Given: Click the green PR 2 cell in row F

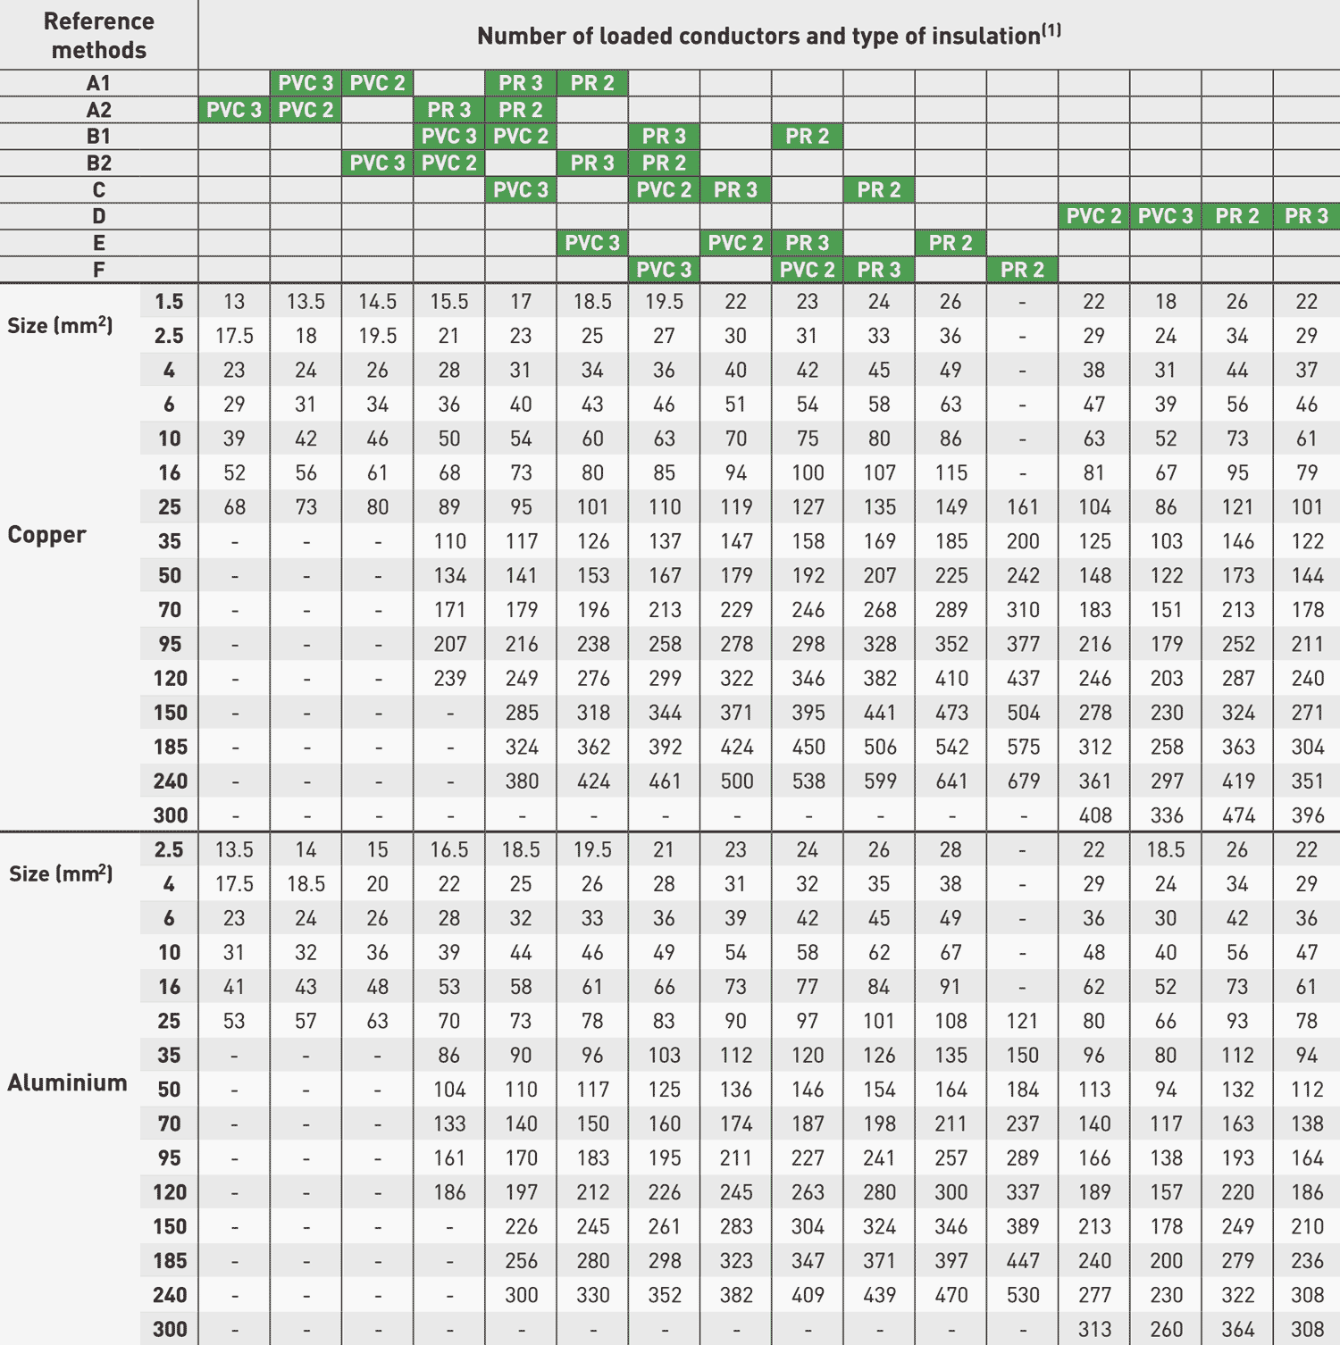Looking at the screenshot, I should [1023, 270].
